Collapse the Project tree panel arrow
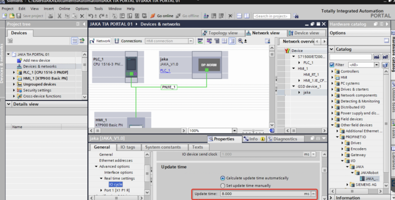Screen dimensions: 395x200 84,24
